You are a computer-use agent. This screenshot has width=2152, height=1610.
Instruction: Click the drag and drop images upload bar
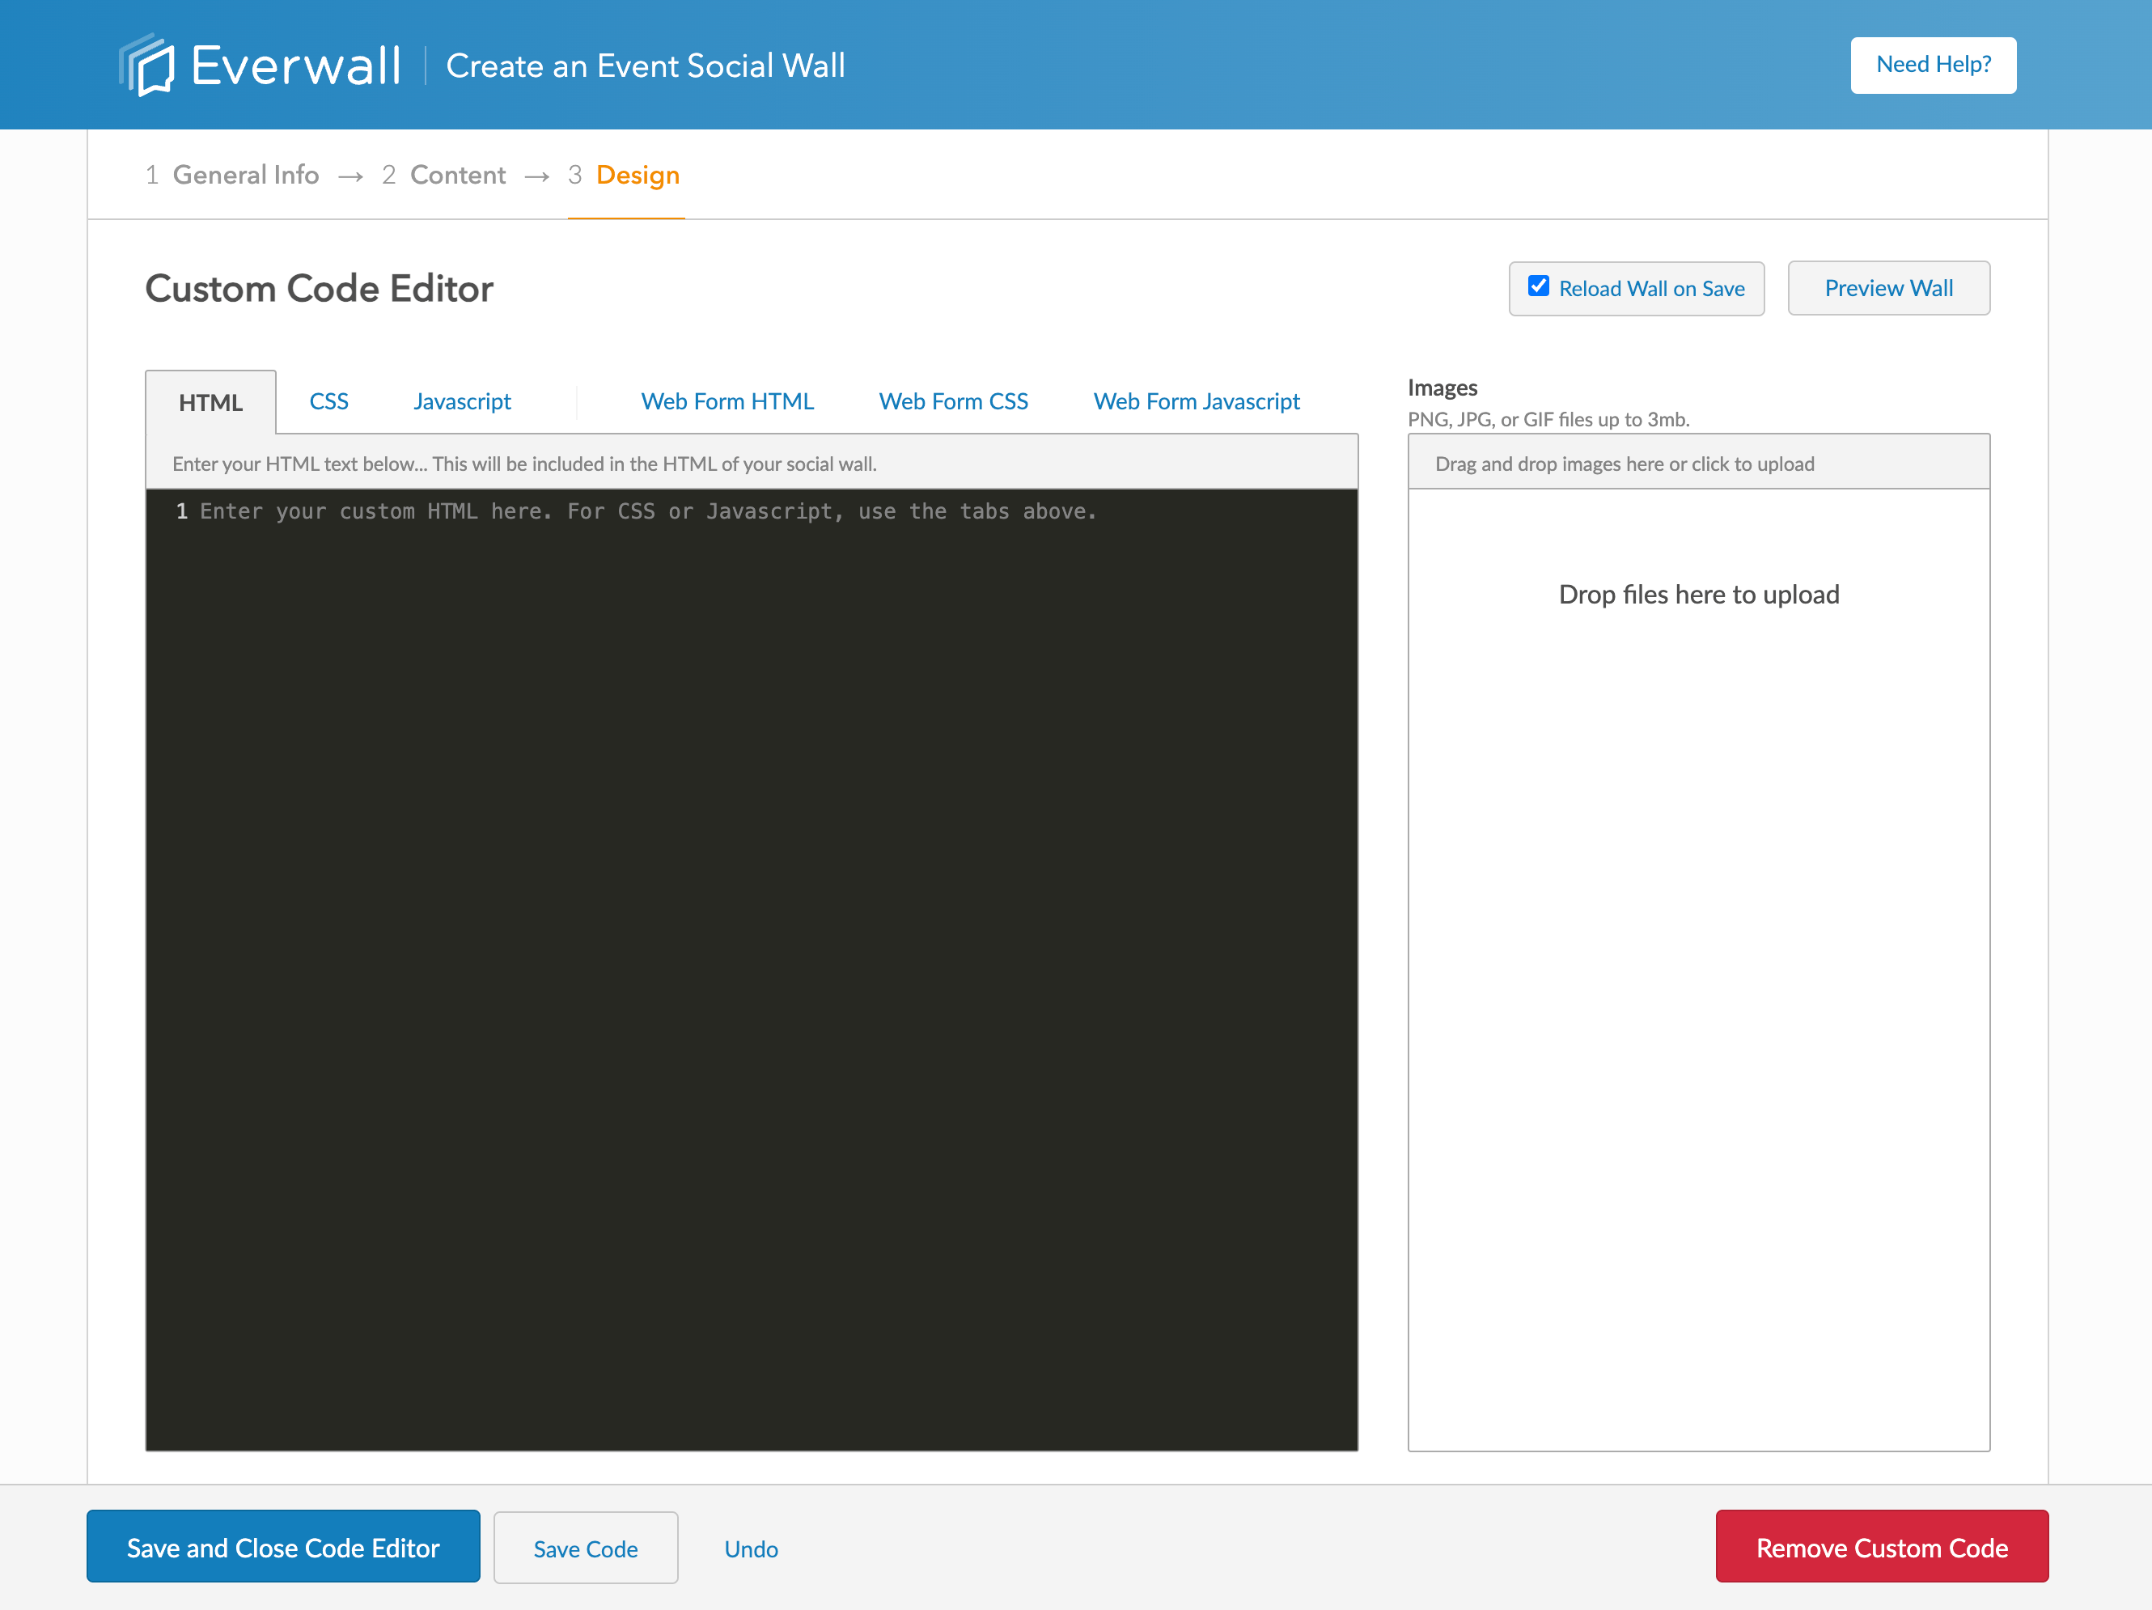(x=1697, y=463)
